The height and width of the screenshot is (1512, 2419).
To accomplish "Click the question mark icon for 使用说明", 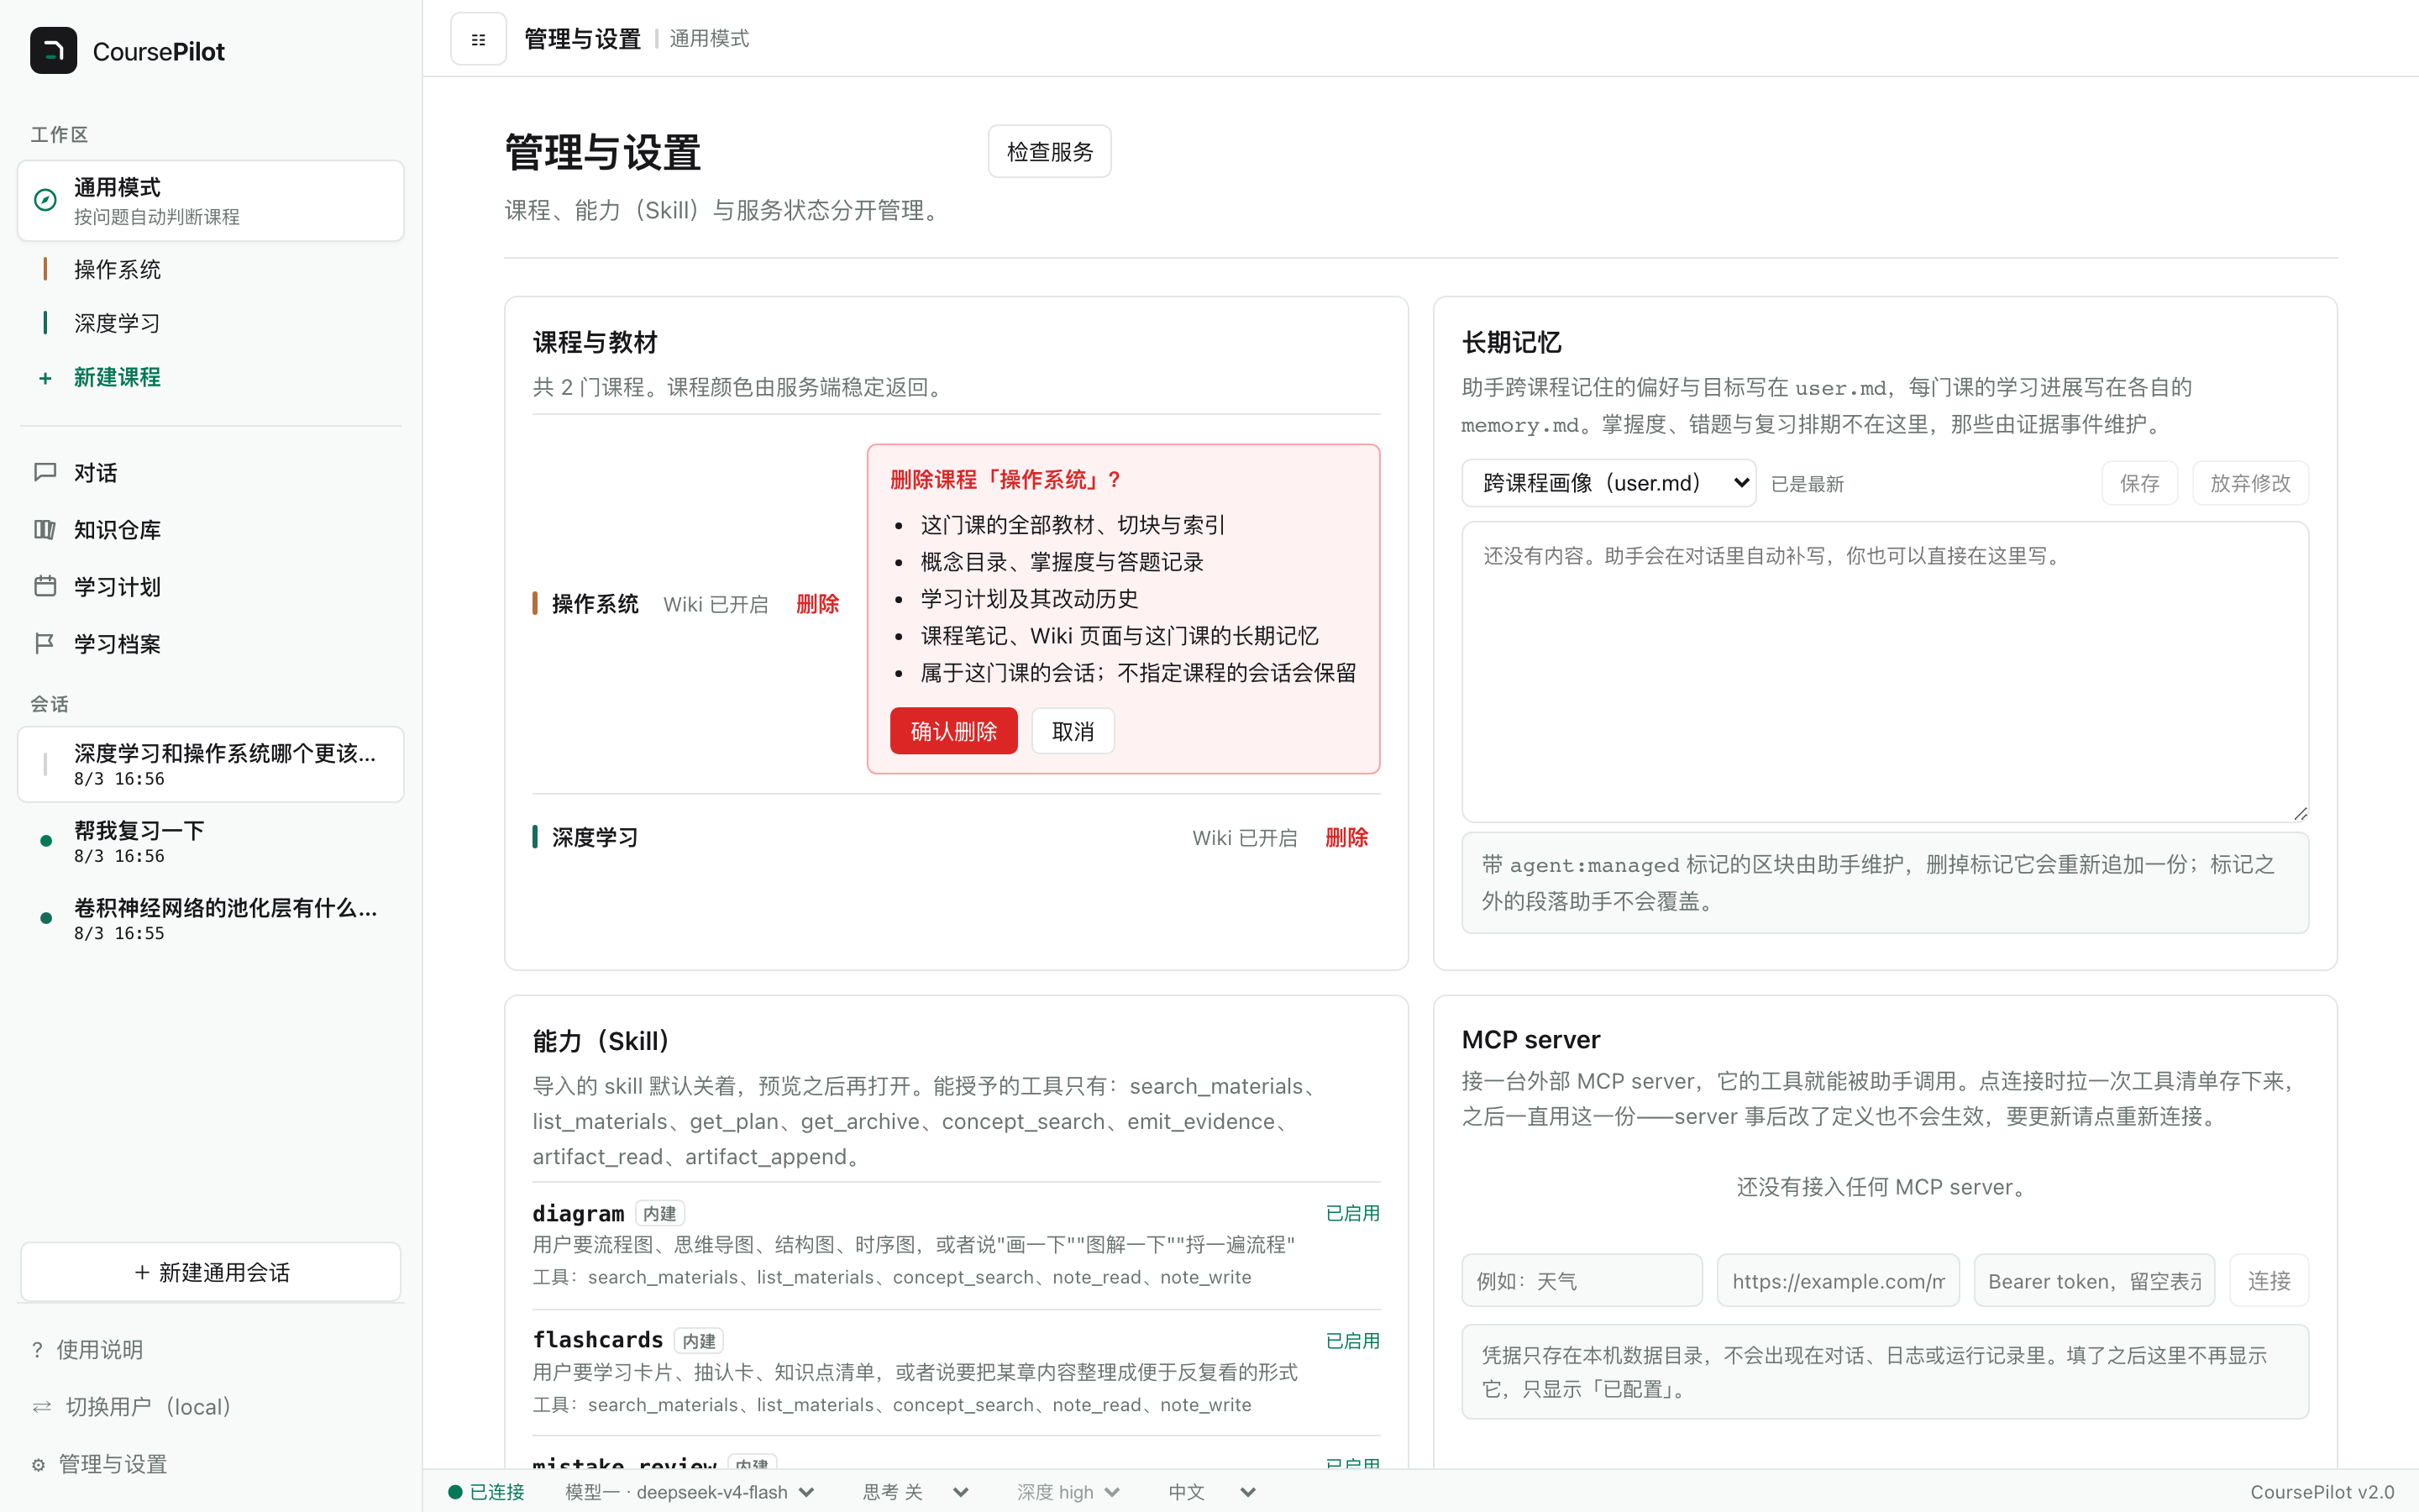I will coord(37,1349).
